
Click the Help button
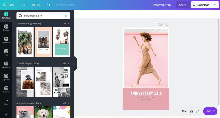(210, 111)
